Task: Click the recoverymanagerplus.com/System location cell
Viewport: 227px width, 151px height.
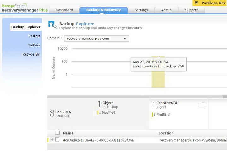Action: [x=193, y=140]
